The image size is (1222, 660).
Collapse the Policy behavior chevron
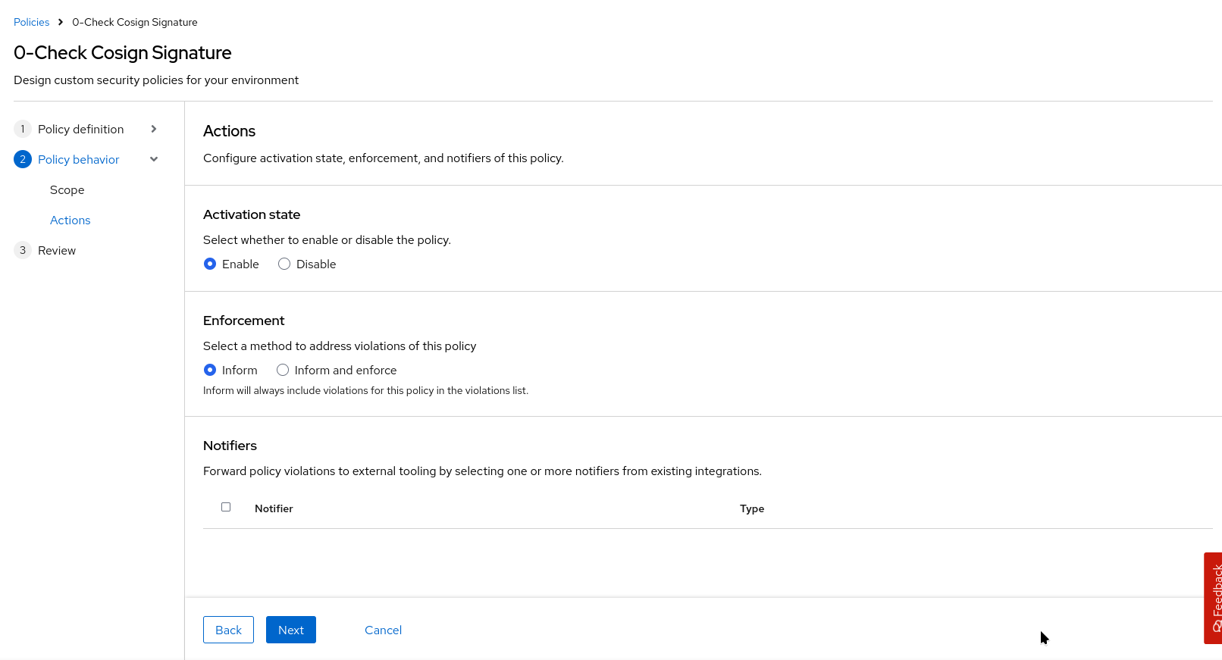tap(154, 159)
